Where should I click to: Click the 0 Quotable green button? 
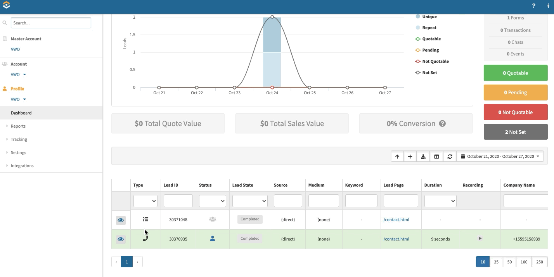pos(516,73)
